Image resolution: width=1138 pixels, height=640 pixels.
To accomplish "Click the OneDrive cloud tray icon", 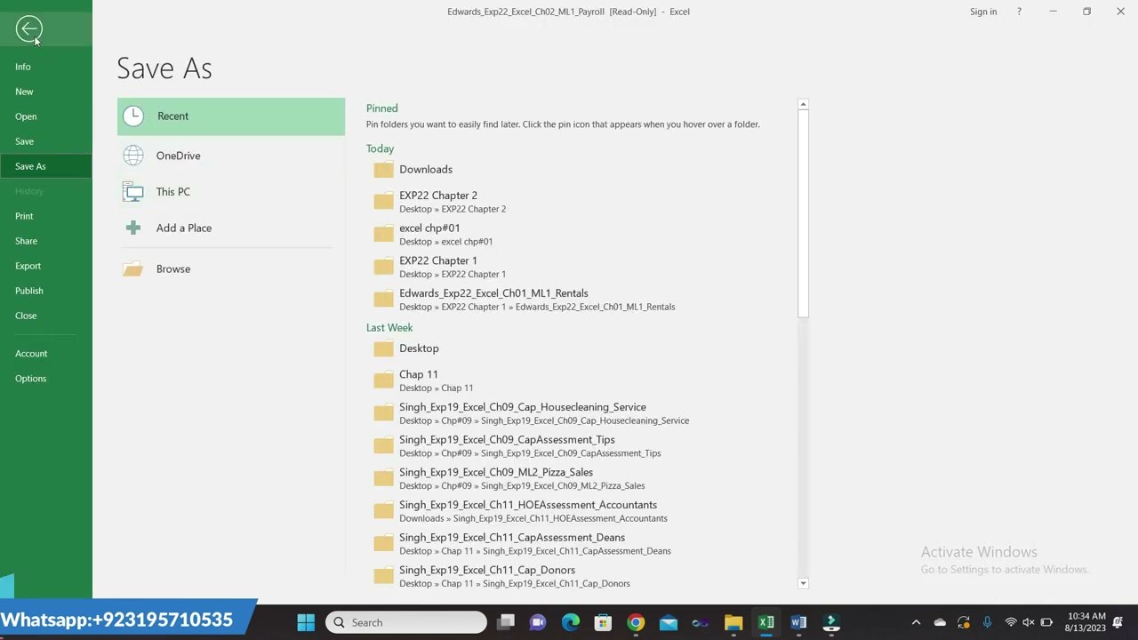I will (x=940, y=622).
